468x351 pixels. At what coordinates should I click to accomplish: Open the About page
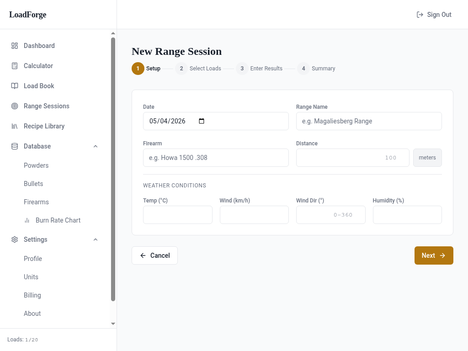point(32,314)
